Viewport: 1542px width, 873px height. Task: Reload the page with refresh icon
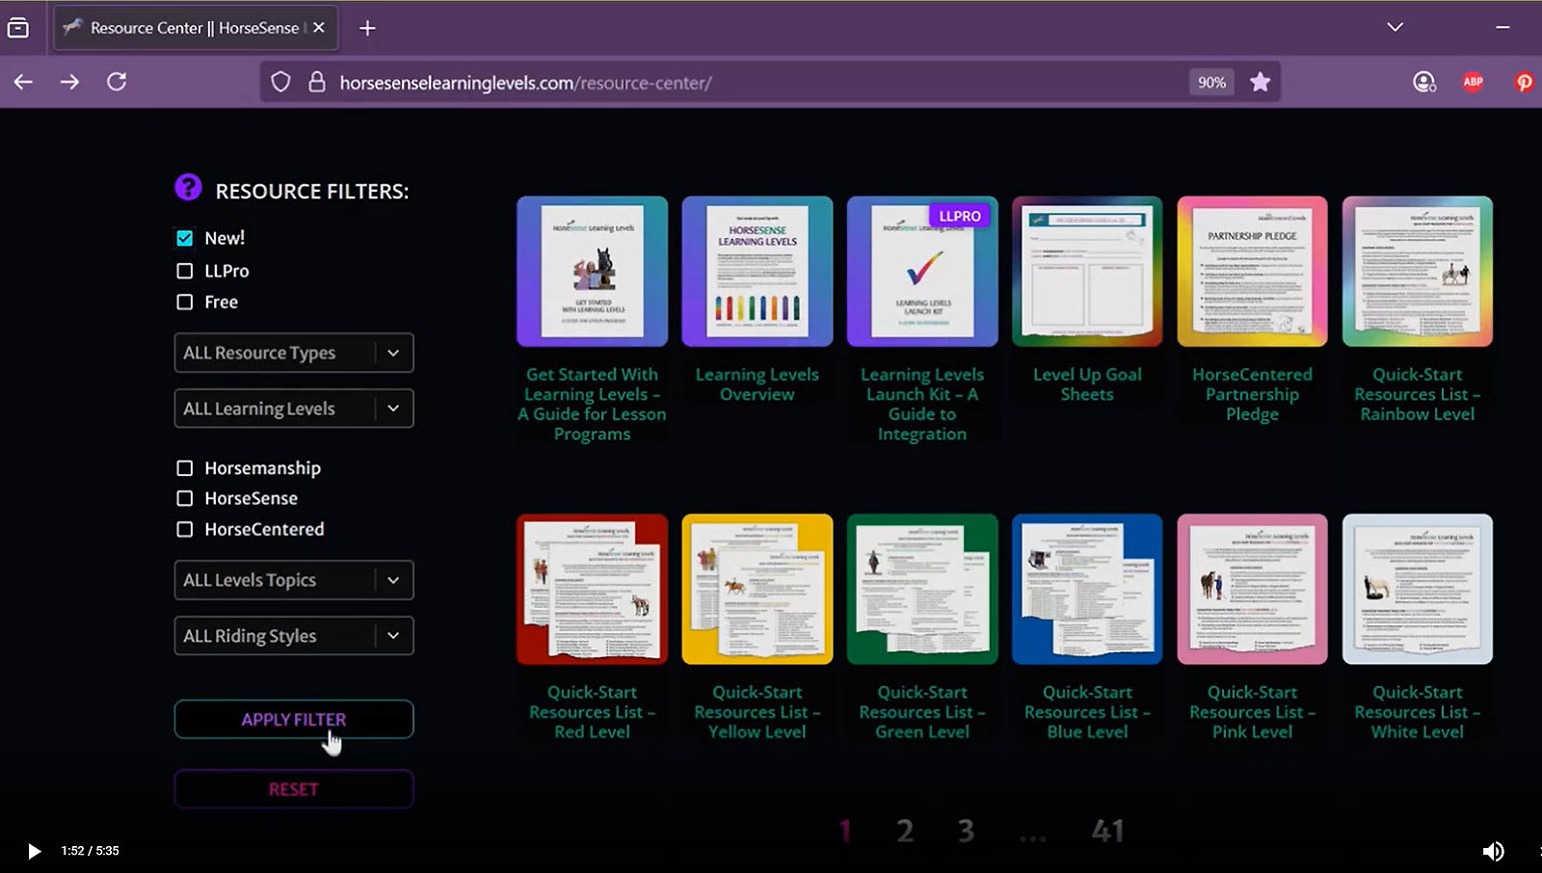click(x=117, y=82)
